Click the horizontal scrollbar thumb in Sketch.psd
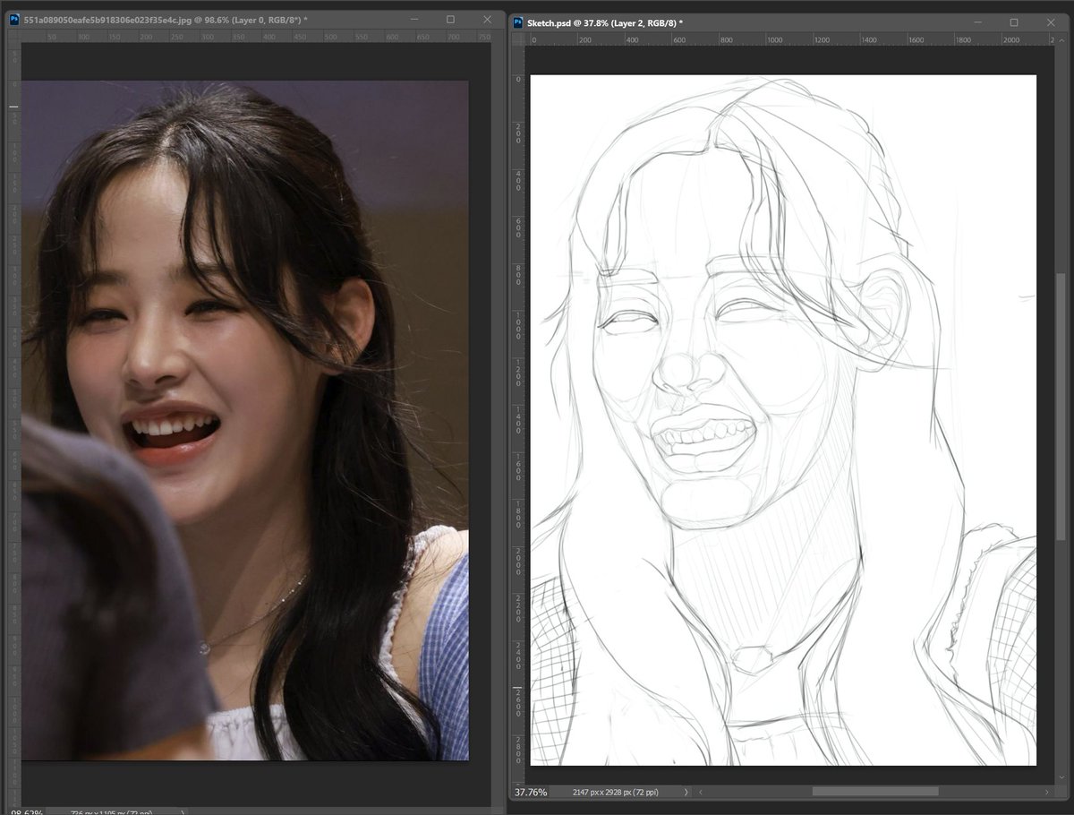Screen dimensions: 1074x815 pyautogui.click(x=875, y=792)
